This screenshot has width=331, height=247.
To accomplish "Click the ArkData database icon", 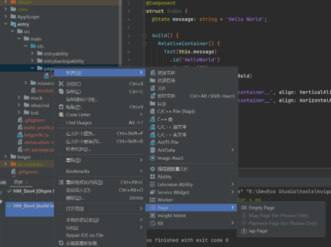I will [152, 150].
